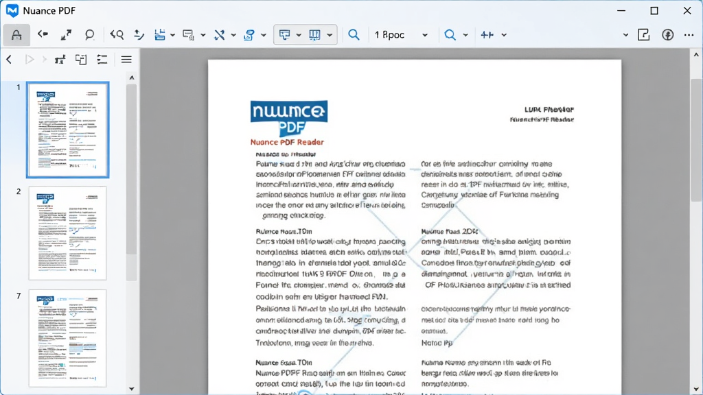This screenshot has width=703, height=395.
Task: Open the blue align icon's dropdown arrow
Action: tap(172, 35)
